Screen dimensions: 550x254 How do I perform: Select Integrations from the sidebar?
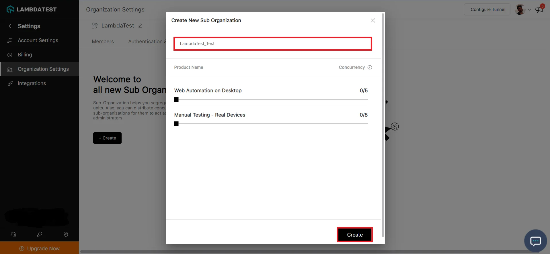tap(32, 83)
